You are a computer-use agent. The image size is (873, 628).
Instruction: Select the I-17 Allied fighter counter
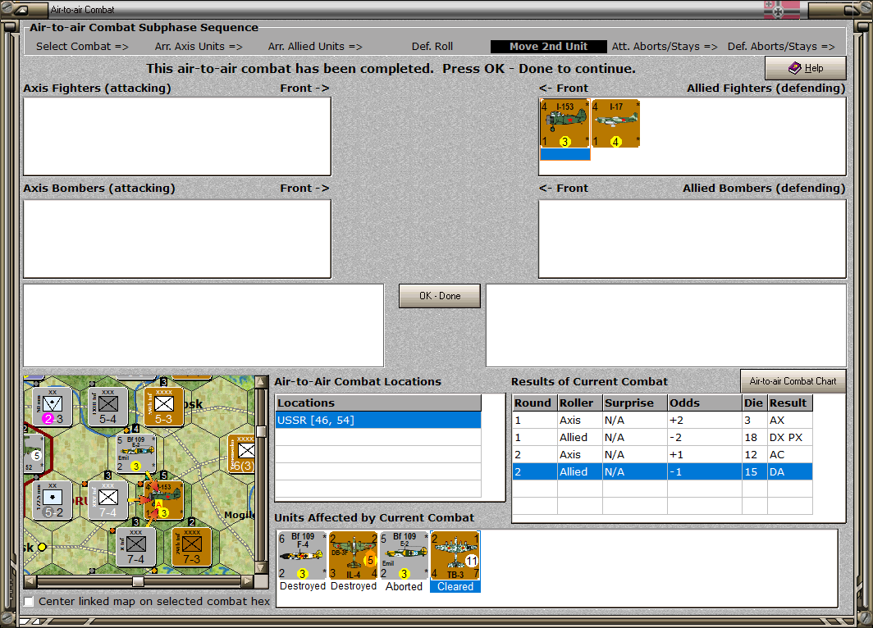615,124
